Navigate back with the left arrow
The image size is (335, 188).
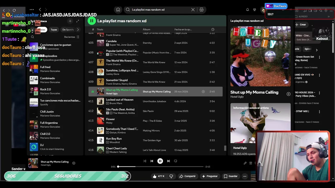tap(40, 10)
